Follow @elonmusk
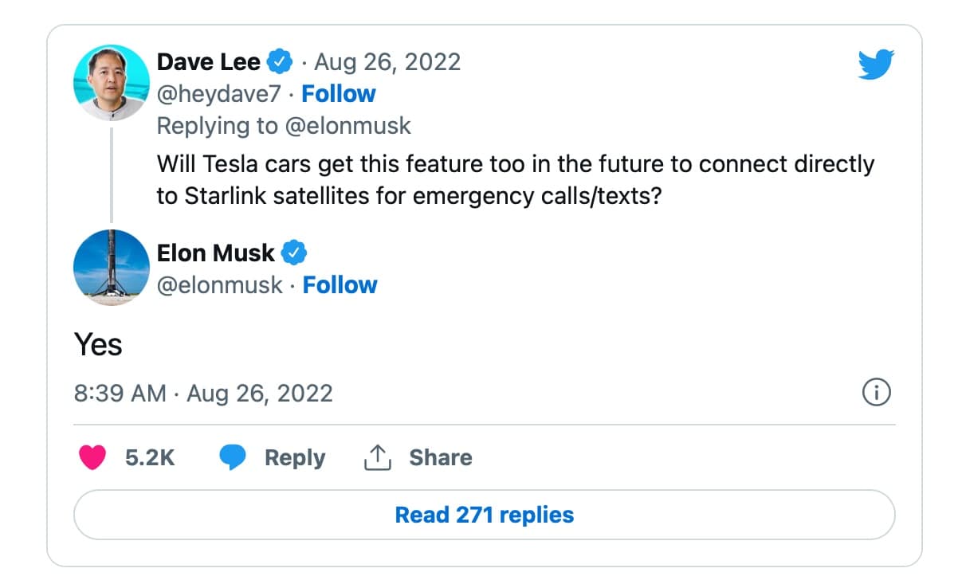Viewport: 958px width, 580px height. pos(340,285)
